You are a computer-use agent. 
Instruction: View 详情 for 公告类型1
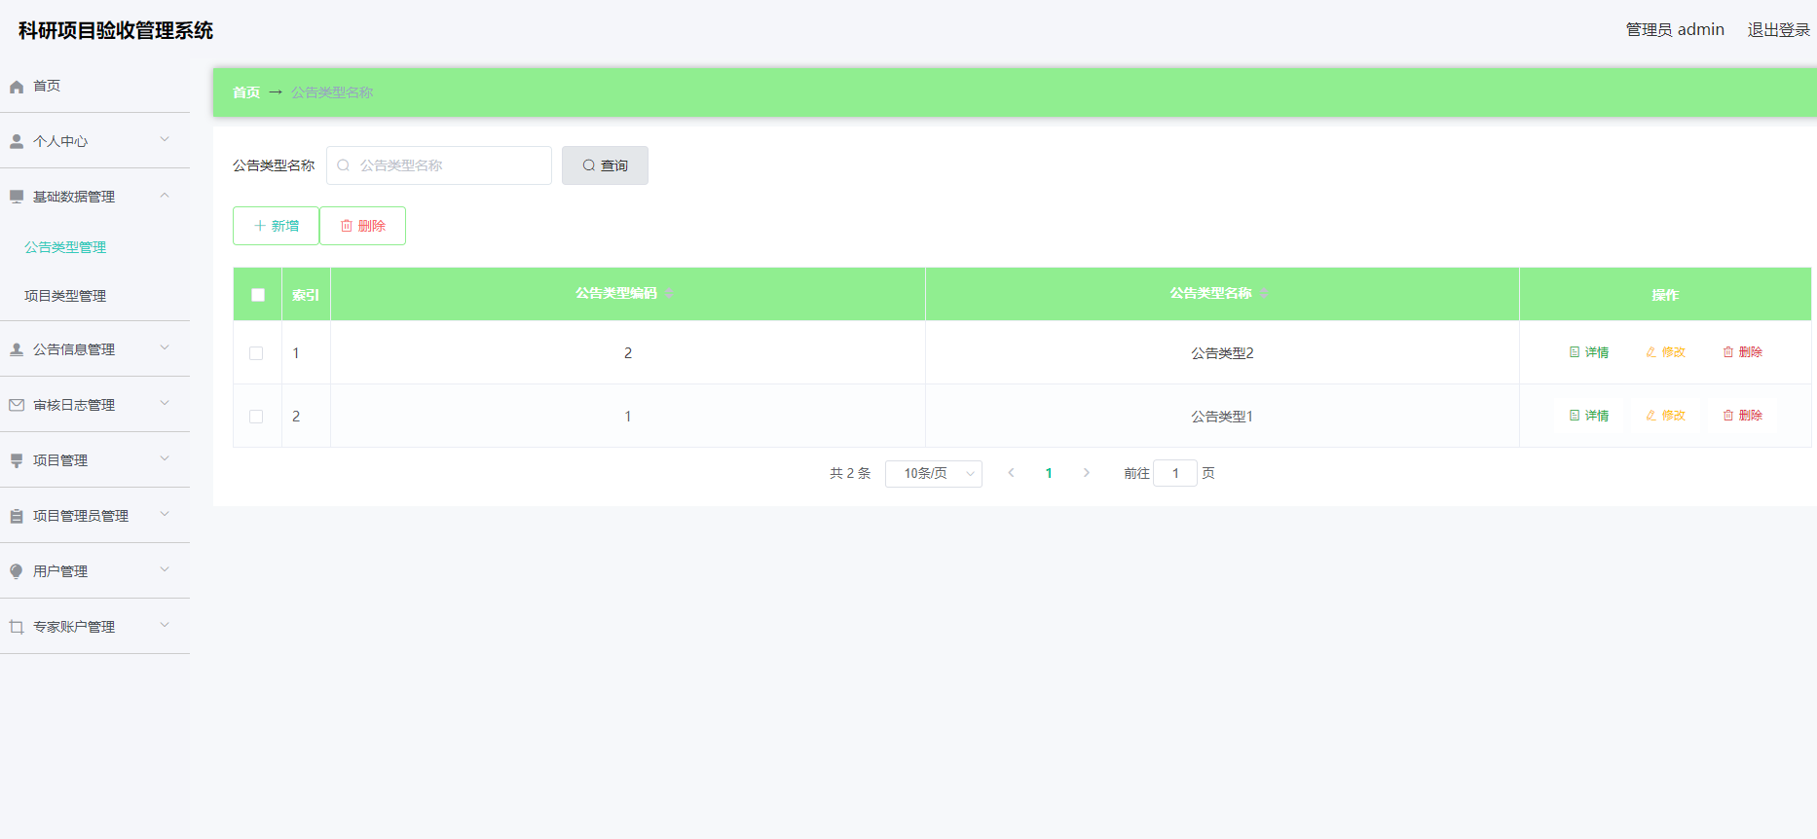[1589, 416]
